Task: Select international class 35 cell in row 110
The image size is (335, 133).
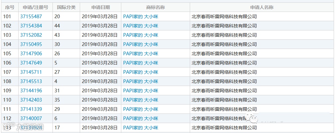Action: pos(66,100)
